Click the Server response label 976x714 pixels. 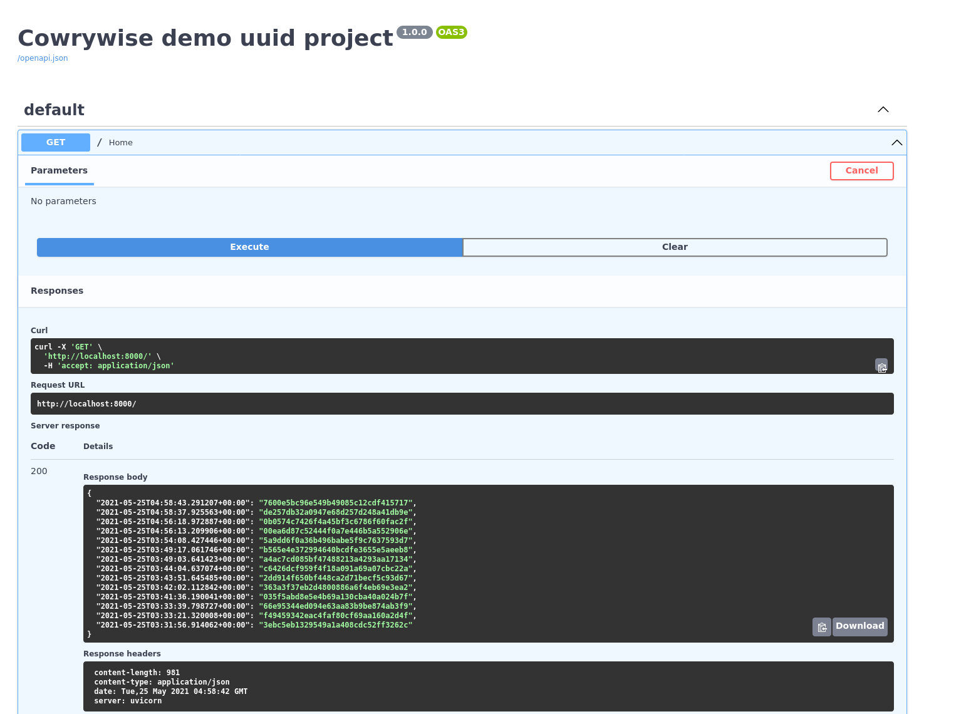coord(65,426)
